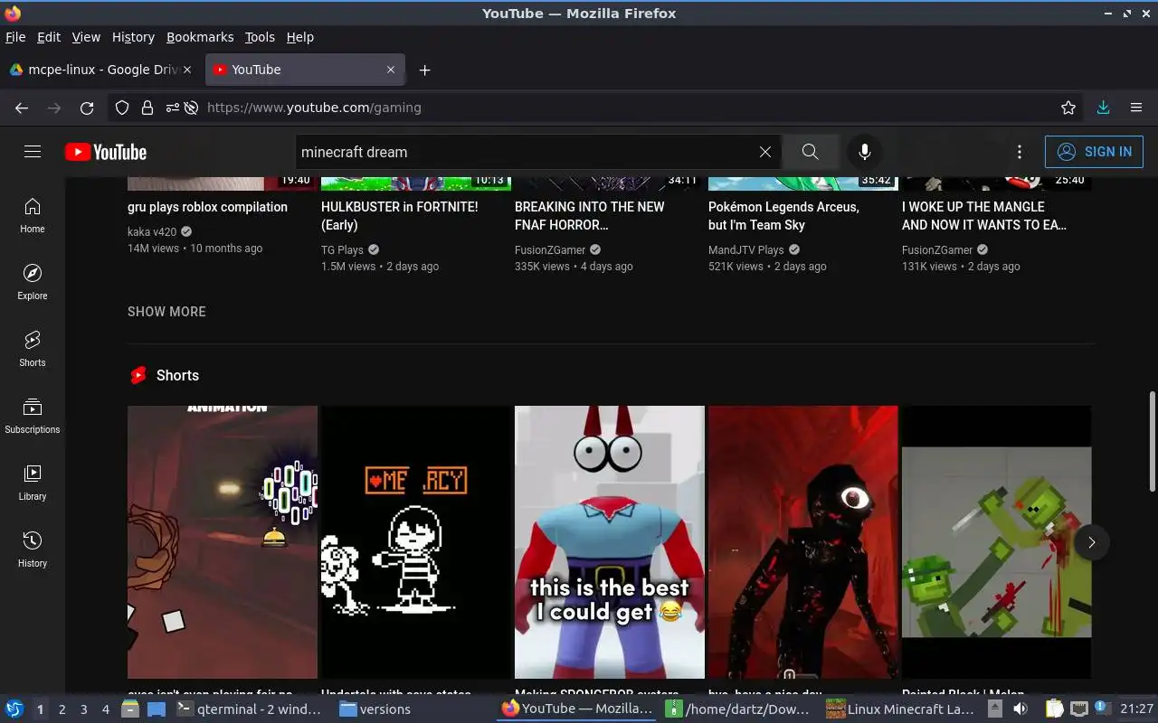Open the Undertale MERCY short thumbnail

[x=416, y=542]
